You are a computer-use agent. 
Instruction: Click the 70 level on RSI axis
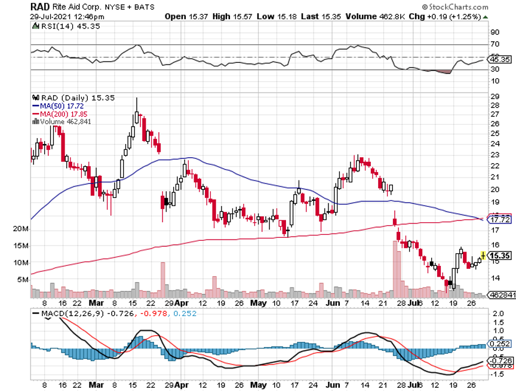coord(495,44)
